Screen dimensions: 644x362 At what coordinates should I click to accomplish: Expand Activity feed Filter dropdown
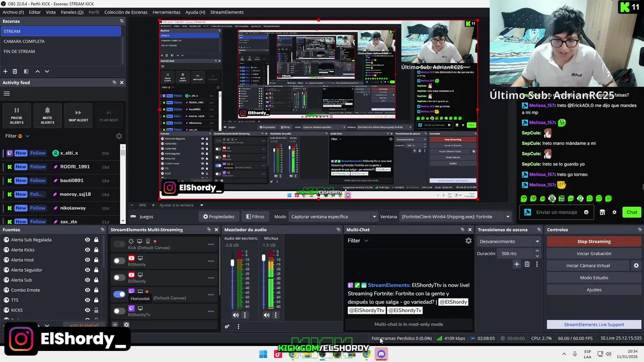point(18,136)
